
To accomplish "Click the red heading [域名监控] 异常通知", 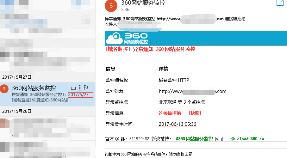I will 150,49.
